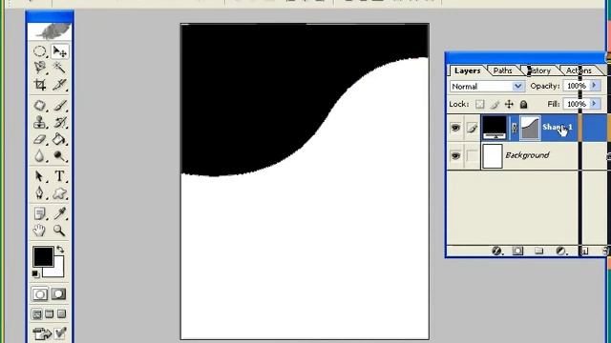The height and width of the screenshot is (343, 611).
Task: Select the Paint Bucket tool
Action: (59, 139)
